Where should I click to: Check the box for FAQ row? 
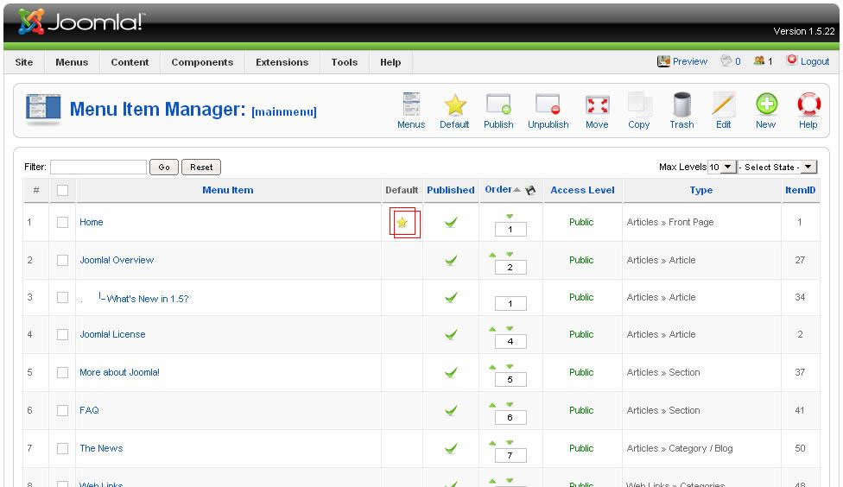click(x=62, y=411)
